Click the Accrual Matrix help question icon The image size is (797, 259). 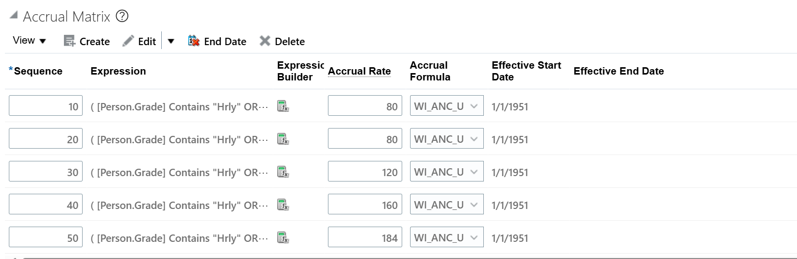(x=122, y=16)
